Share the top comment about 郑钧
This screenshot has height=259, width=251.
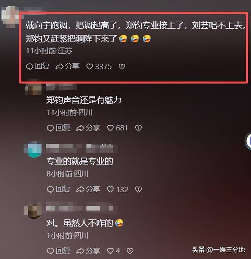coord(67,66)
